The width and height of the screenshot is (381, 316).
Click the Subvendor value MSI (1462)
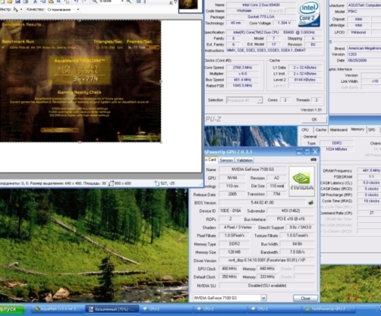tap(291, 211)
